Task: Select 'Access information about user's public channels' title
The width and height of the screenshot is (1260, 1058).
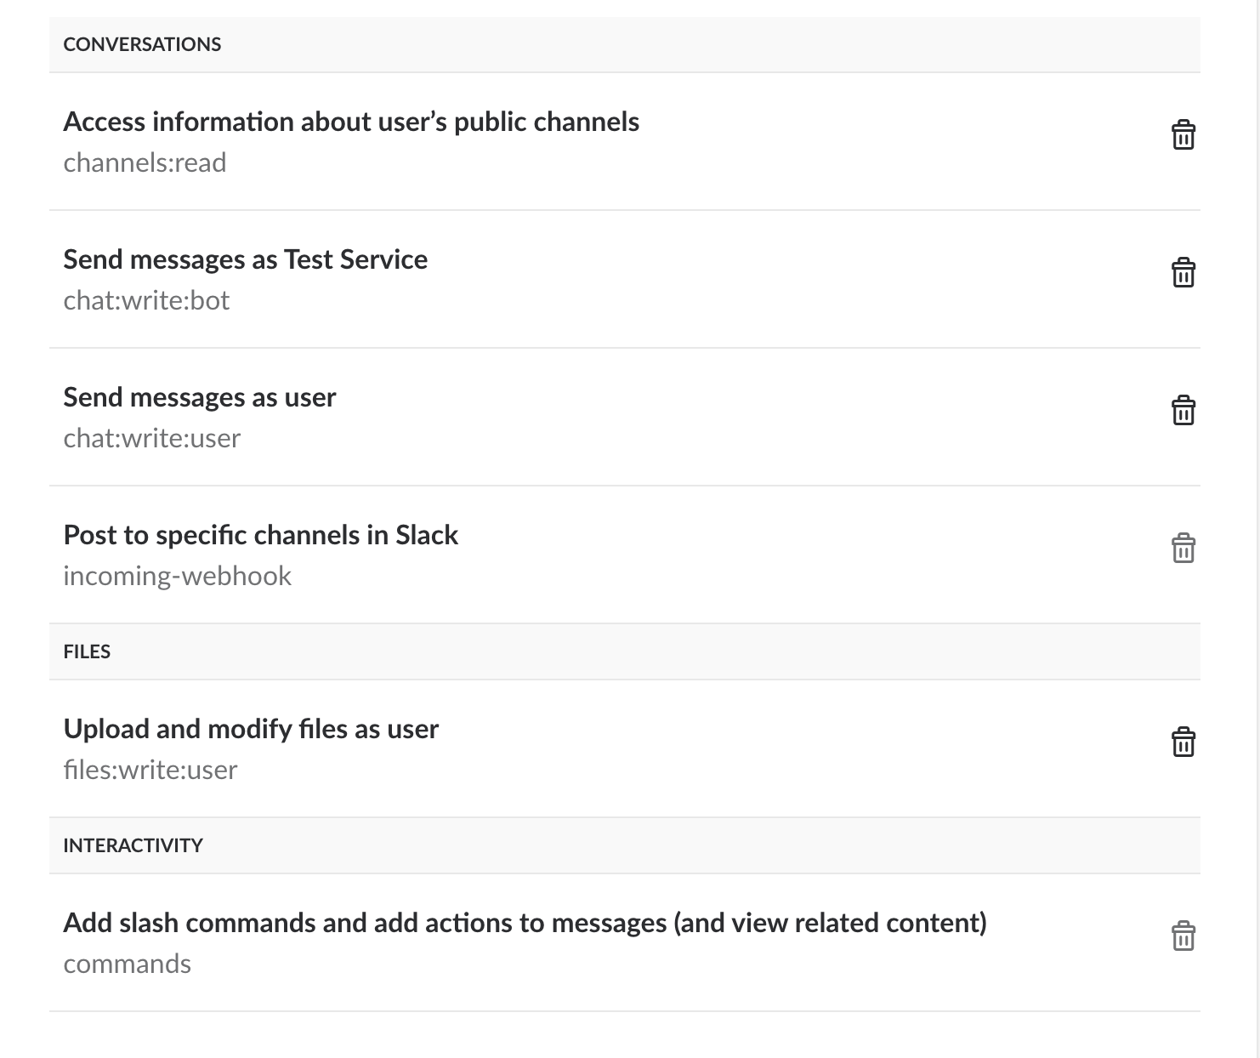Action: (351, 122)
